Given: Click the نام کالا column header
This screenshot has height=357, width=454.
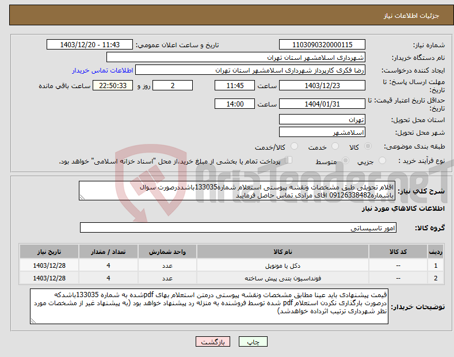Looking at the screenshot, I should 283,252.
